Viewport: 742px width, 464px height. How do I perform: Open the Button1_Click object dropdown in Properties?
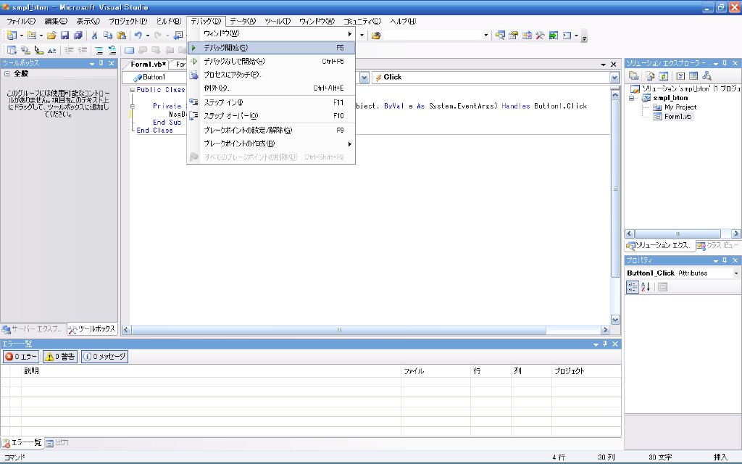click(736, 273)
